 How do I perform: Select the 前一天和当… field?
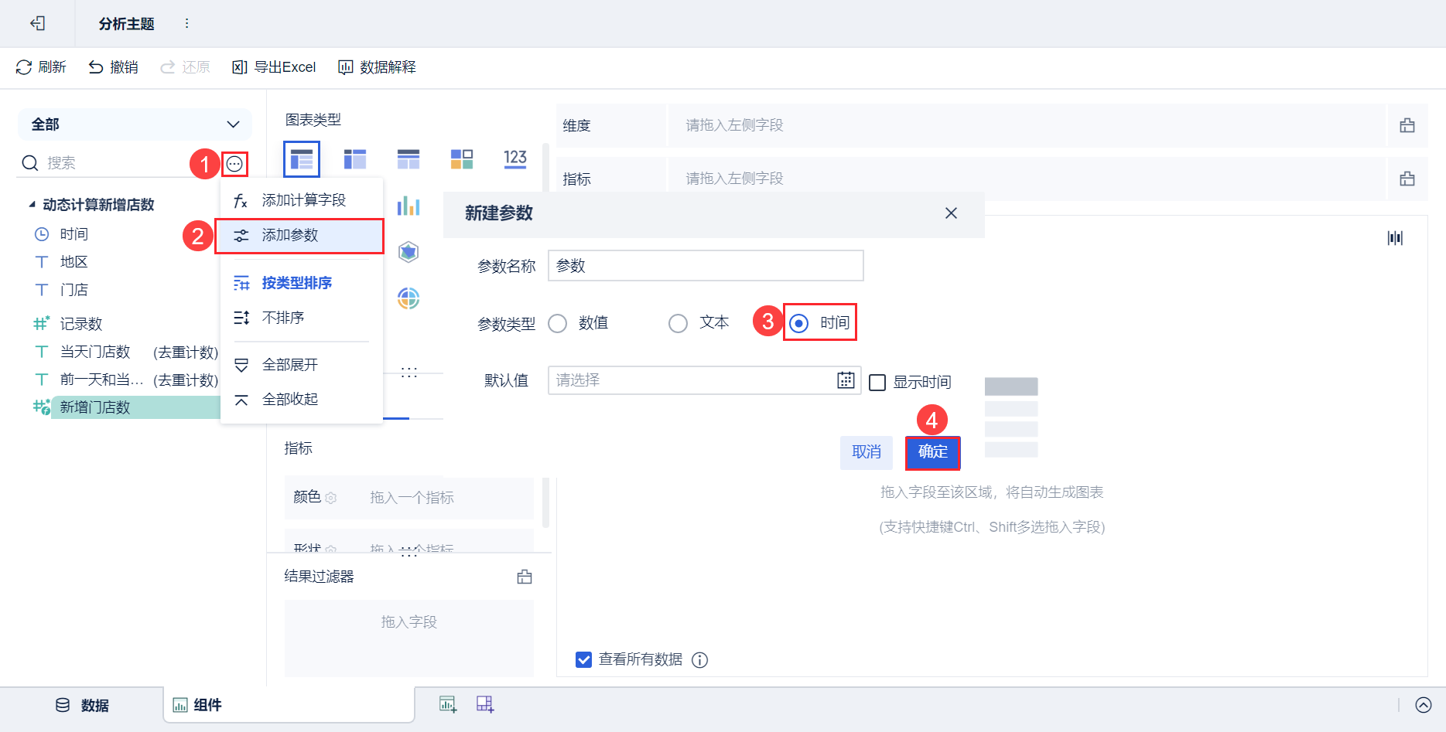(x=101, y=380)
